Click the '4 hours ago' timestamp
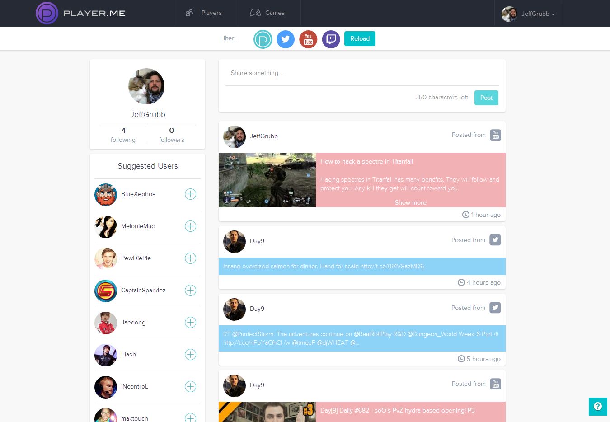Screen dimensions: 610x422 [479, 282]
